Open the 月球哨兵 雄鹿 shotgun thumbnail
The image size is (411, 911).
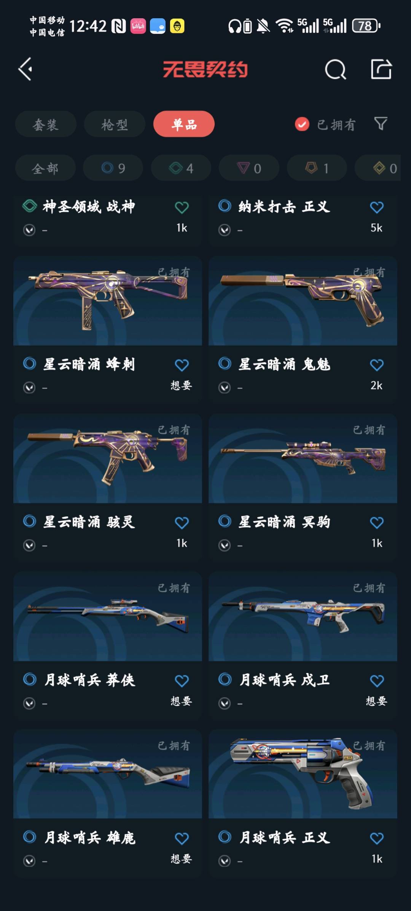(108, 774)
